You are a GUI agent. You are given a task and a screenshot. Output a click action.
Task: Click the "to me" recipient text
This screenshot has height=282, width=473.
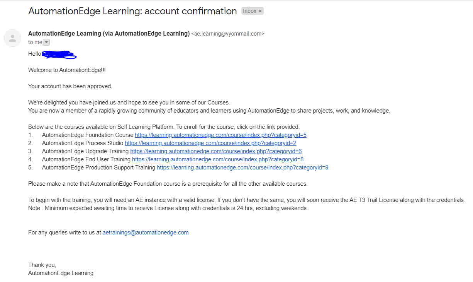coord(35,42)
